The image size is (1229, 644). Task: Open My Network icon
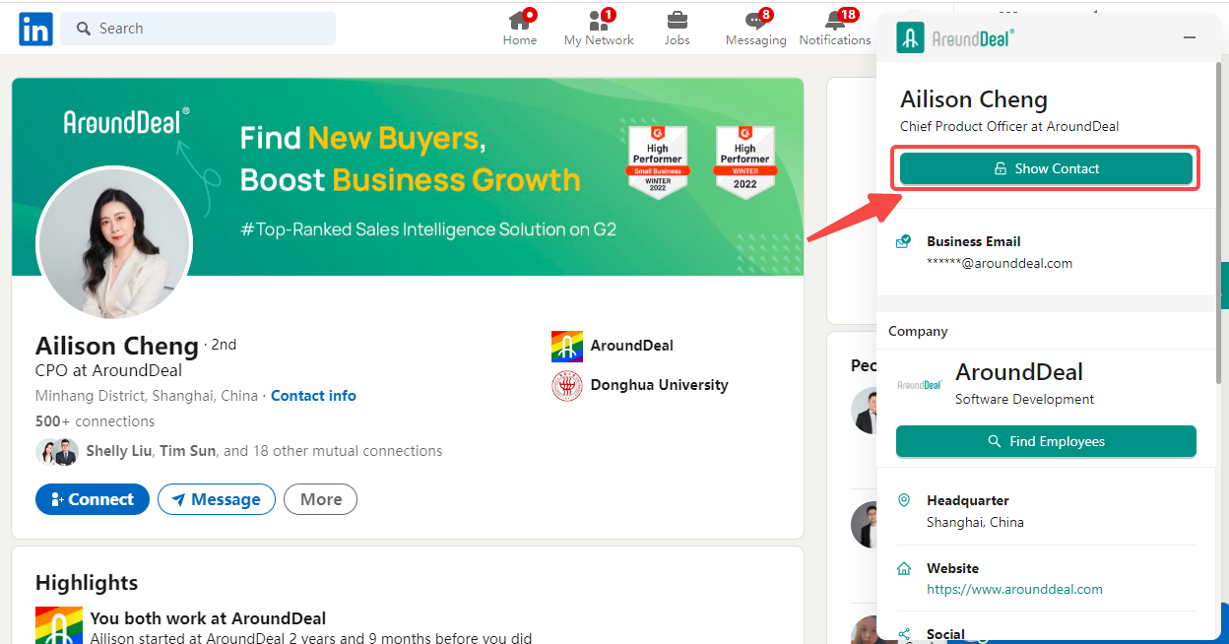[x=598, y=21]
